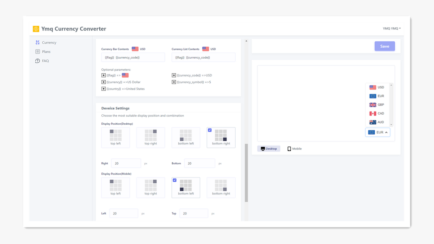Open the YMQ YMQ account dropdown

tap(392, 28)
